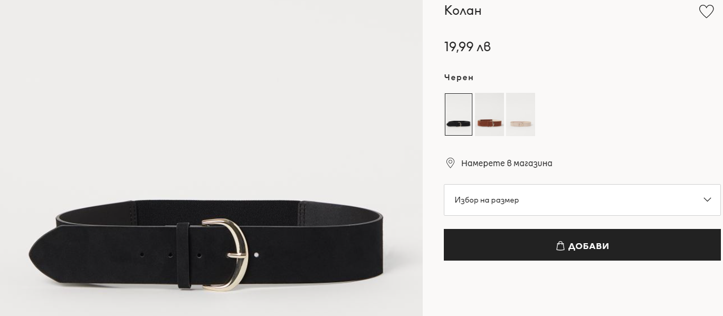723x316 pixels.
Task: Add the belt to bag with ДОБАВИ
Action: (583, 245)
